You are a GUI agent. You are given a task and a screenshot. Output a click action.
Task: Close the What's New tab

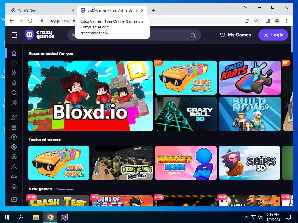coord(72,10)
